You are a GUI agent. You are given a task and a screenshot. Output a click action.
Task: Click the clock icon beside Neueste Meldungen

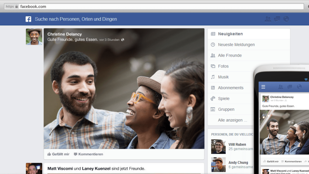click(213, 45)
